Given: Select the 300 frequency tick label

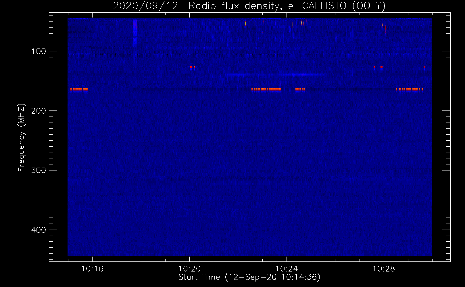Looking at the screenshot, I should click(39, 170).
